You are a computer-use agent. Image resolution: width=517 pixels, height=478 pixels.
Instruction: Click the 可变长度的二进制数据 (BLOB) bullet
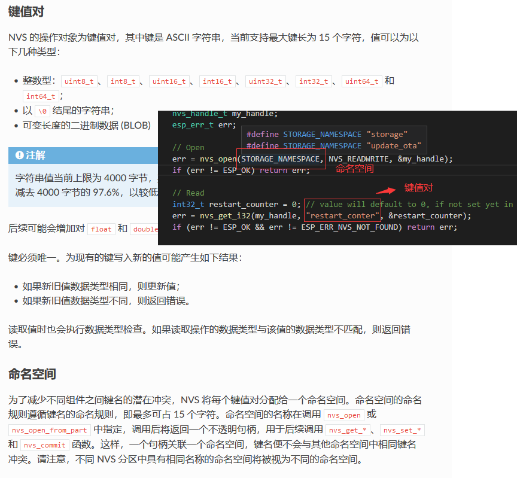coord(87,125)
